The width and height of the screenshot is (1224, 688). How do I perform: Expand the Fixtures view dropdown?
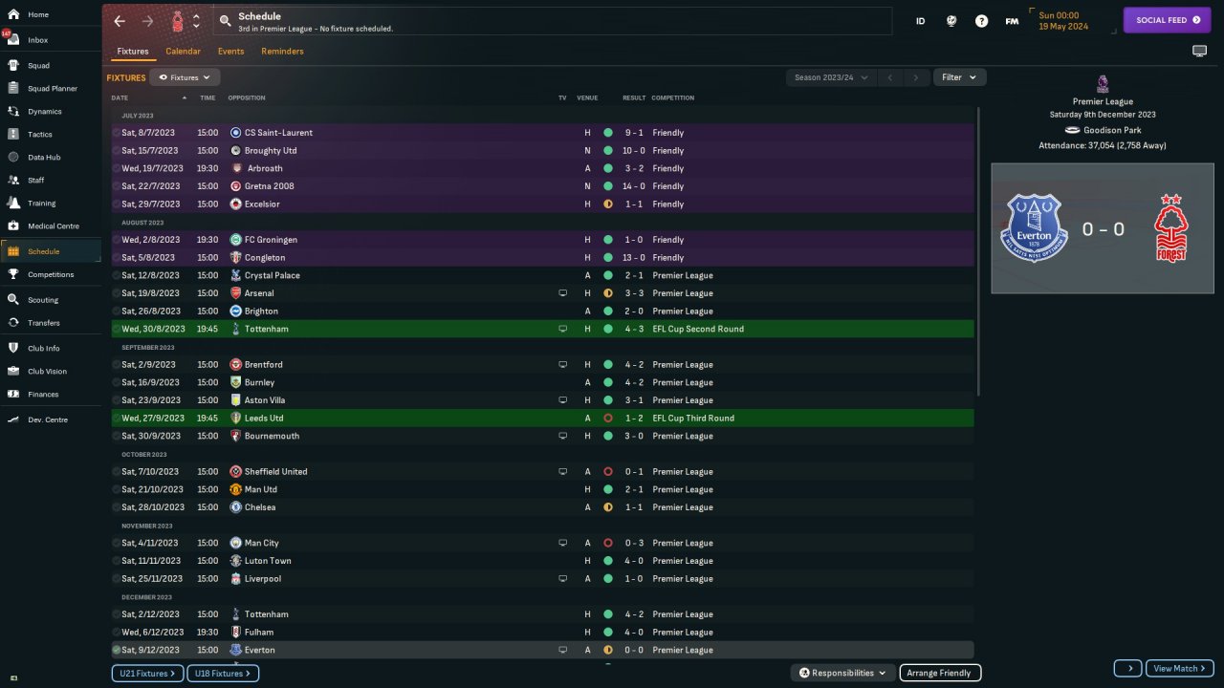point(185,77)
